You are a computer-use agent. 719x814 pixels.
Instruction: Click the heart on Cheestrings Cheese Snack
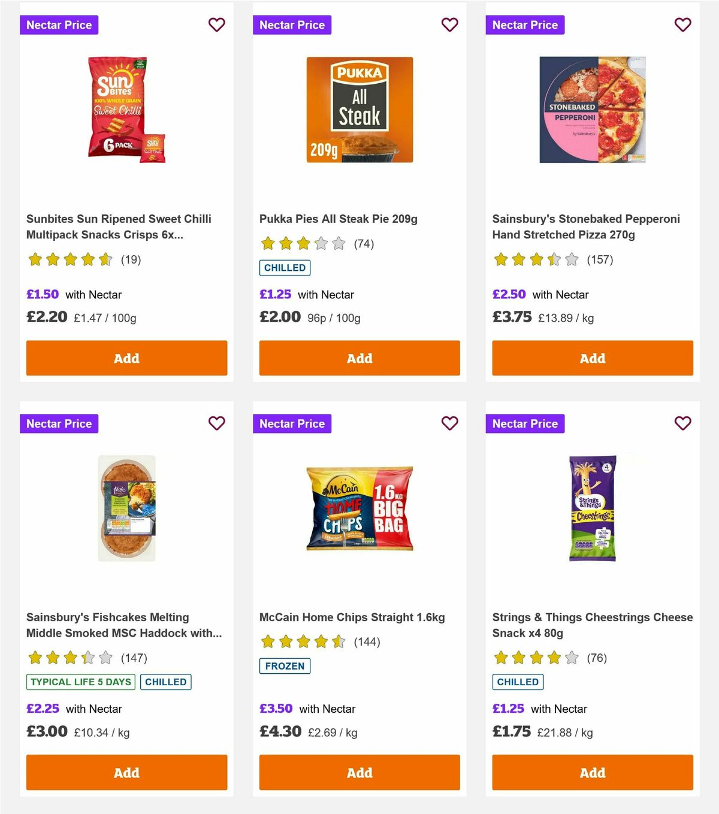click(682, 423)
